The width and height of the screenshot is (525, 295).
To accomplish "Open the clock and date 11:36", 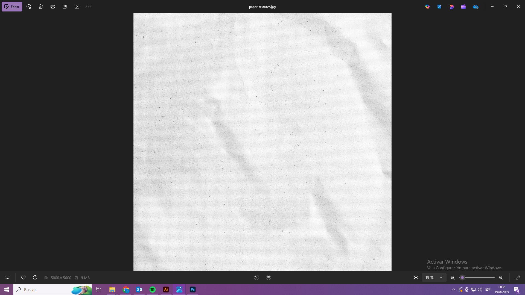I will click(x=502, y=290).
